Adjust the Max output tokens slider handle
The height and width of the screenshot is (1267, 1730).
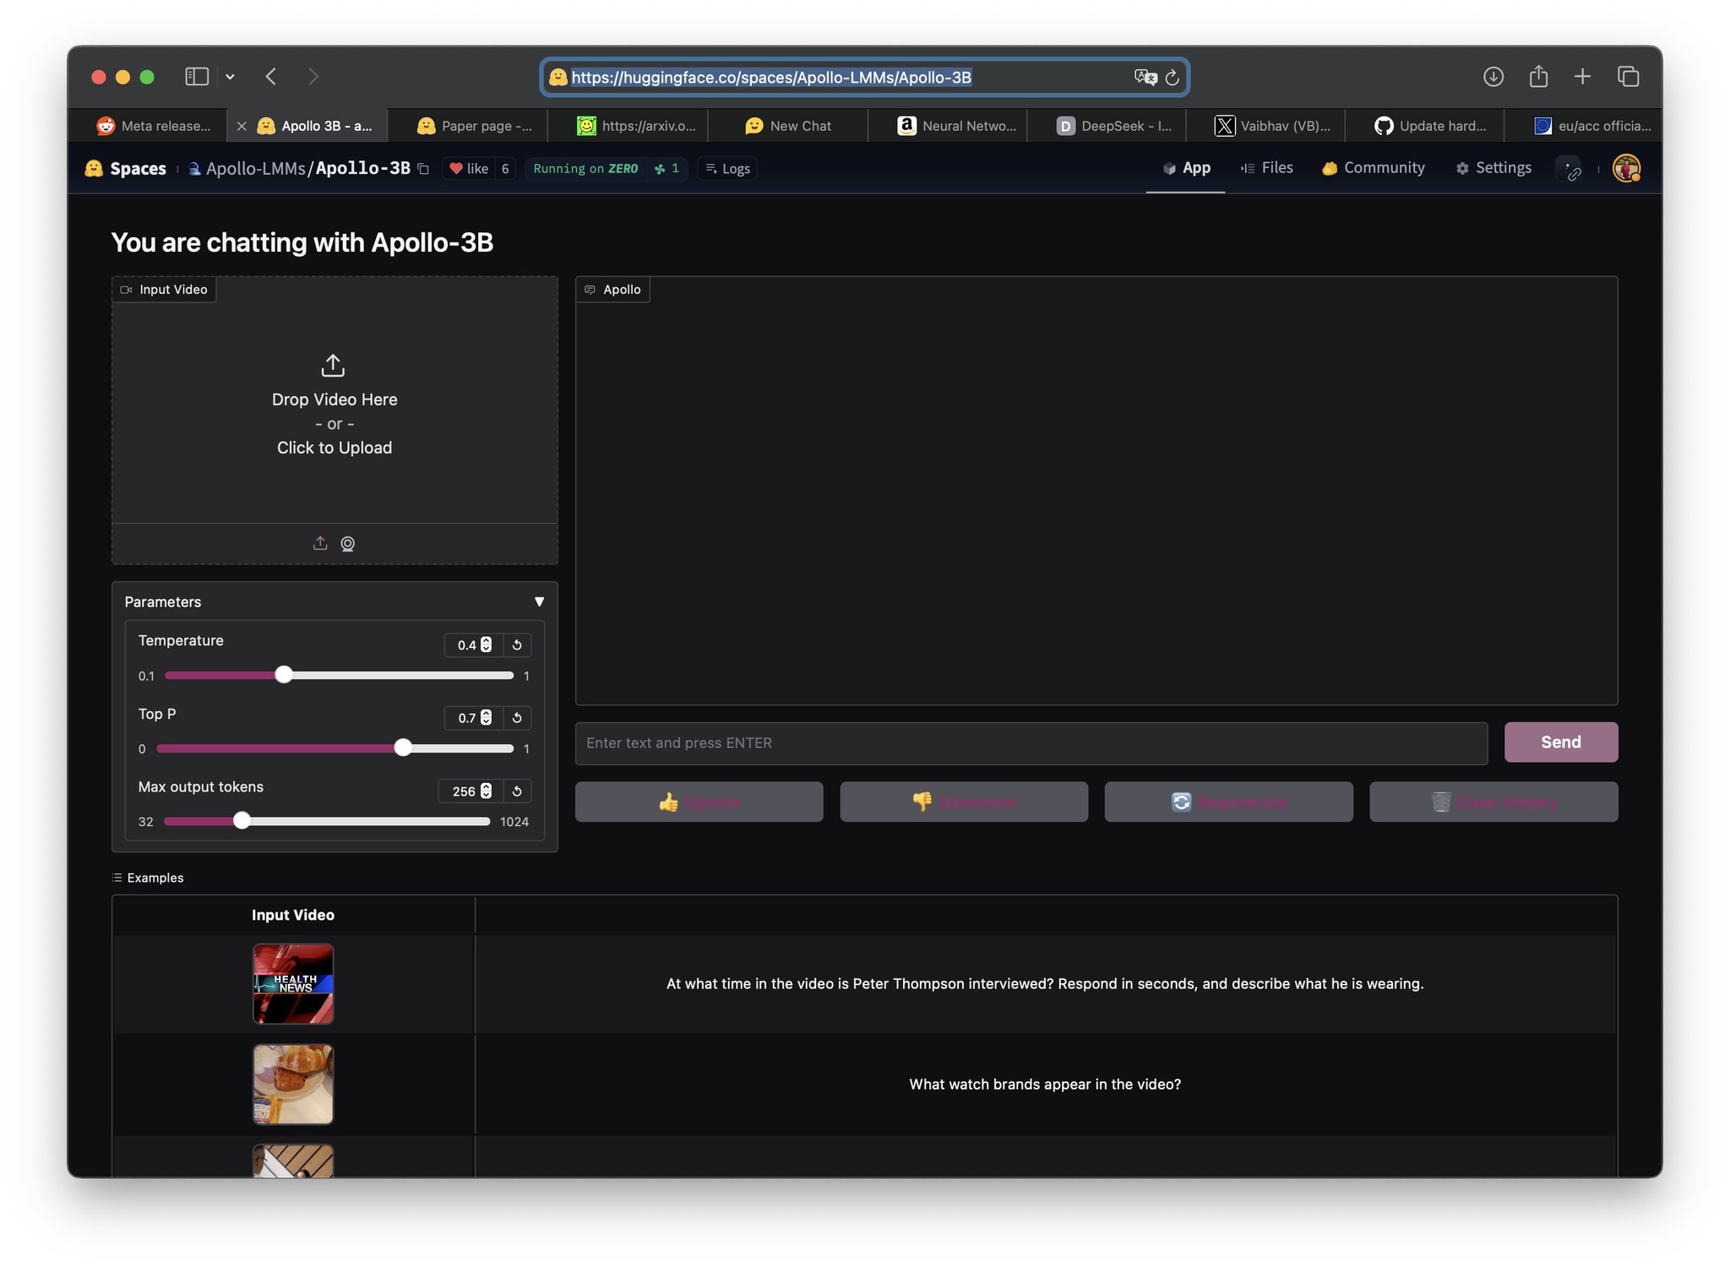click(242, 821)
